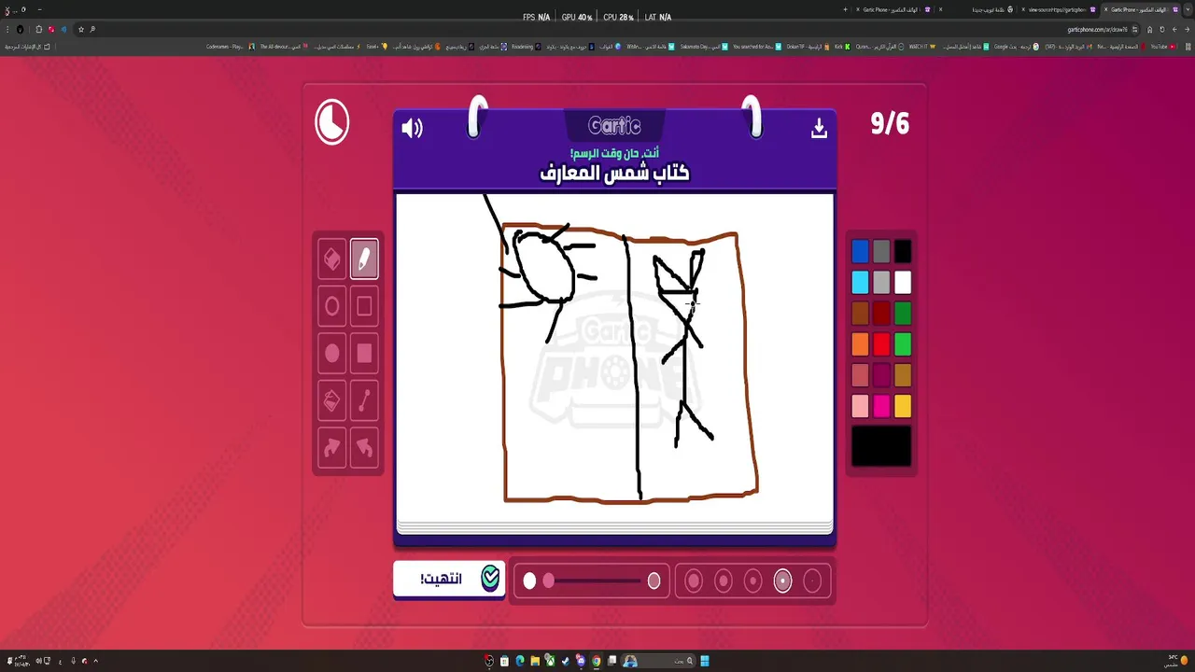Choose the largest brush size

coord(694,581)
